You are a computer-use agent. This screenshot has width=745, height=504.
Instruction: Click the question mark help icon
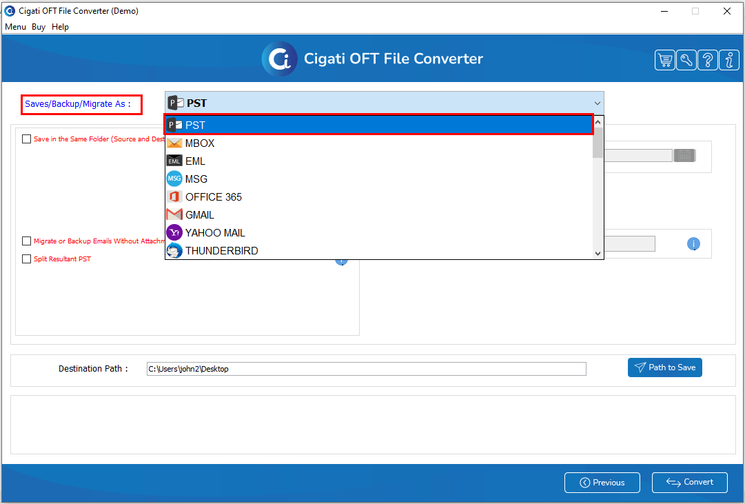pos(708,60)
